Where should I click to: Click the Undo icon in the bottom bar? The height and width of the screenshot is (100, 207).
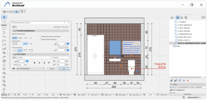[9, 95]
